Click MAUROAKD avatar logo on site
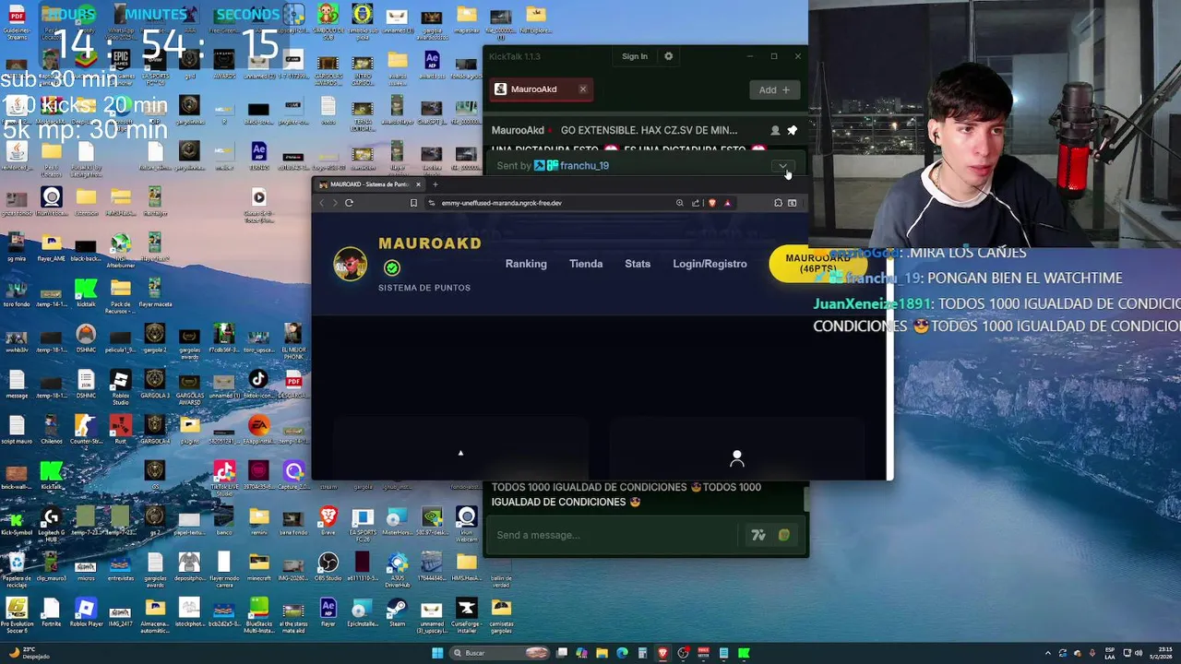Image resolution: width=1181 pixels, height=664 pixels. (350, 265)
